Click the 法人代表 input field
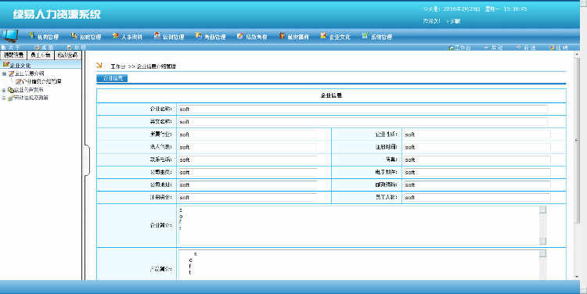 tap(247, 147)
